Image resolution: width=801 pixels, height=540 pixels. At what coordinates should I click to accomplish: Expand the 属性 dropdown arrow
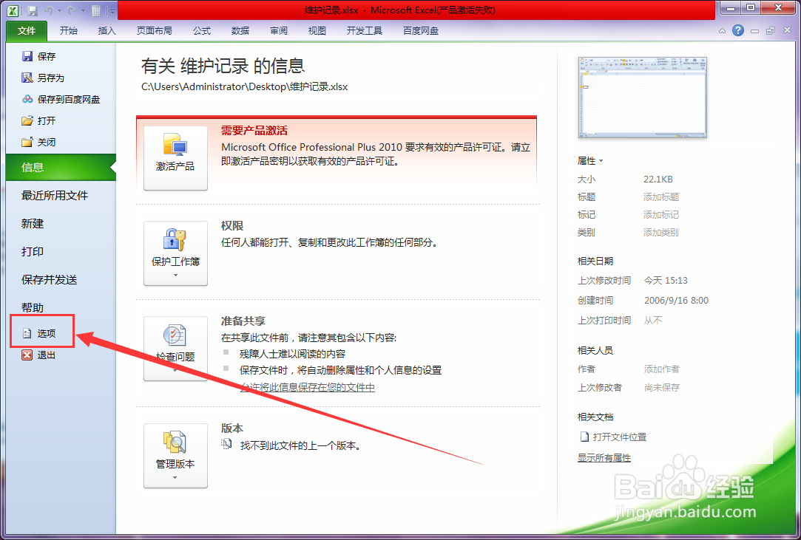click(x=601, y=161)
